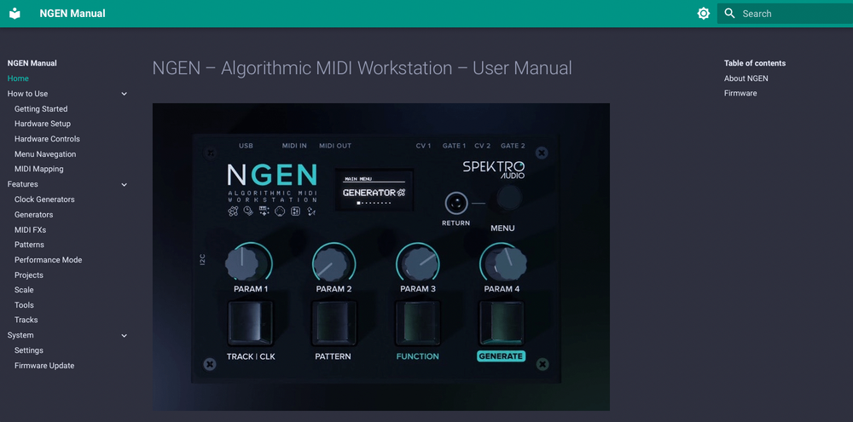Click the Table of contents heading
The width and height of the screenshot is (853, 422).
click(x=755, y=63)
